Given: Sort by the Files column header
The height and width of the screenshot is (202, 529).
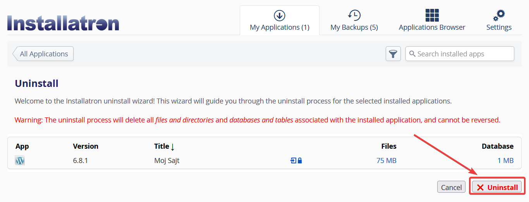Looking at the screenshot, I should pos(389,146).
